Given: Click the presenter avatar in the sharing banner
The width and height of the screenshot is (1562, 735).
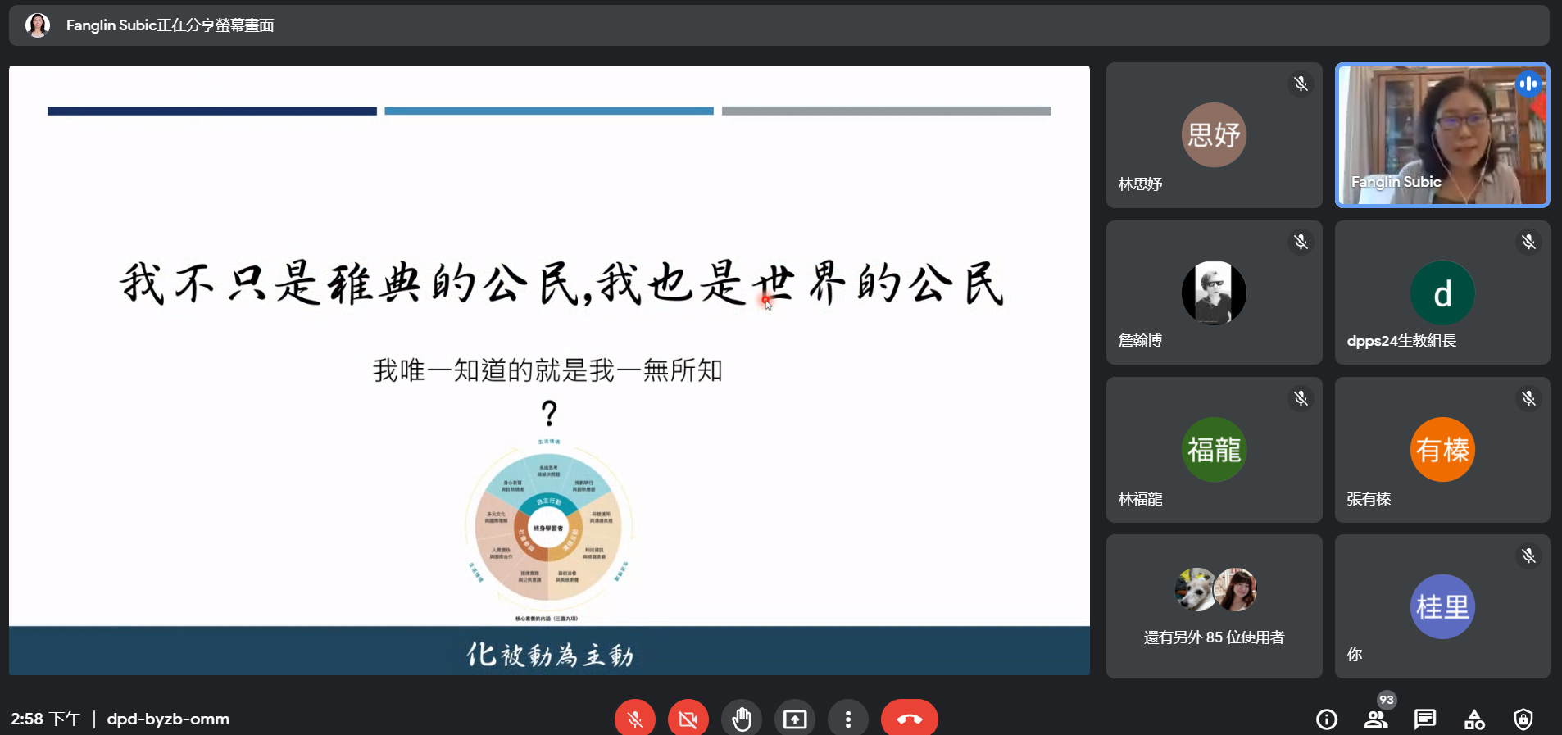Looking at the screenshot, I should [x=38, y=25].
